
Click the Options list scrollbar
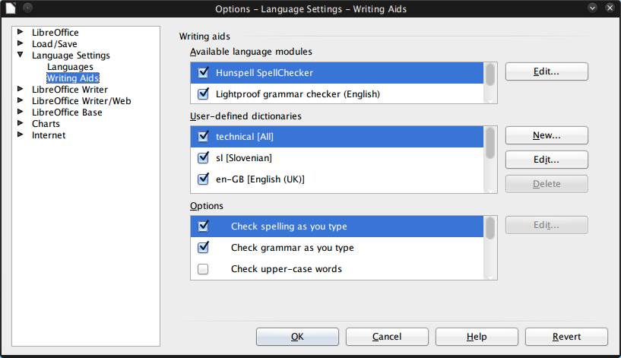click(491, 229)
